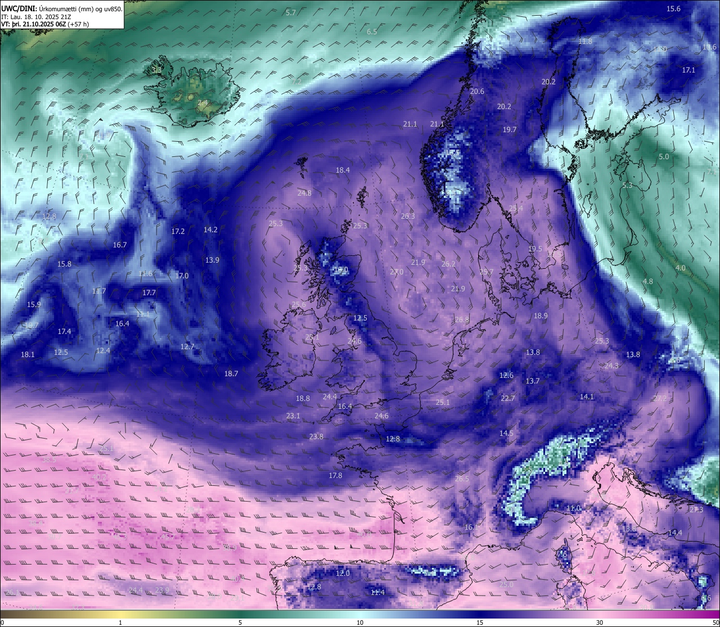Click the 11.0 value near the Alps
The height and width of the screenshot is (627, 720).
[573, 508]
